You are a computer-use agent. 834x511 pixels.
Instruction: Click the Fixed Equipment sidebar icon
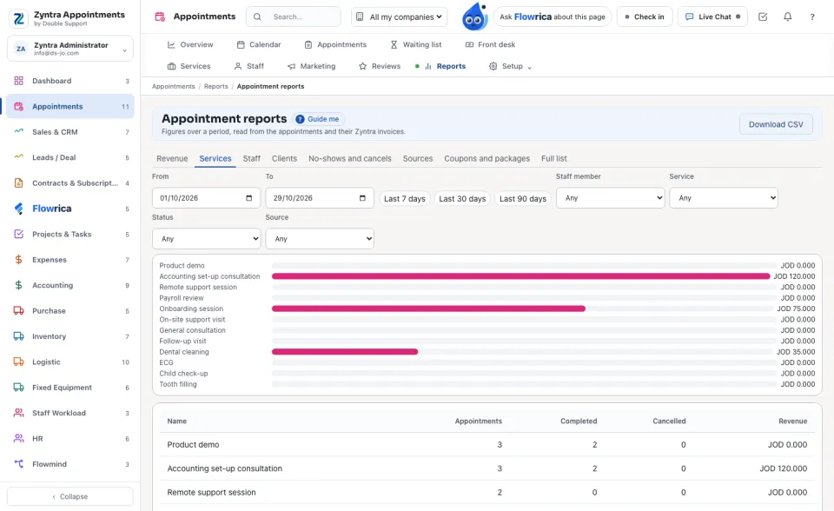tap(18, 388)
